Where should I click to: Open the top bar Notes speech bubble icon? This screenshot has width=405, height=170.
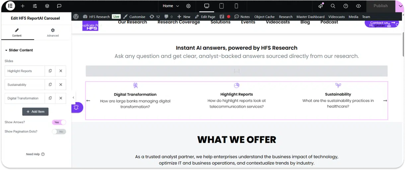(x=59, y=6)
